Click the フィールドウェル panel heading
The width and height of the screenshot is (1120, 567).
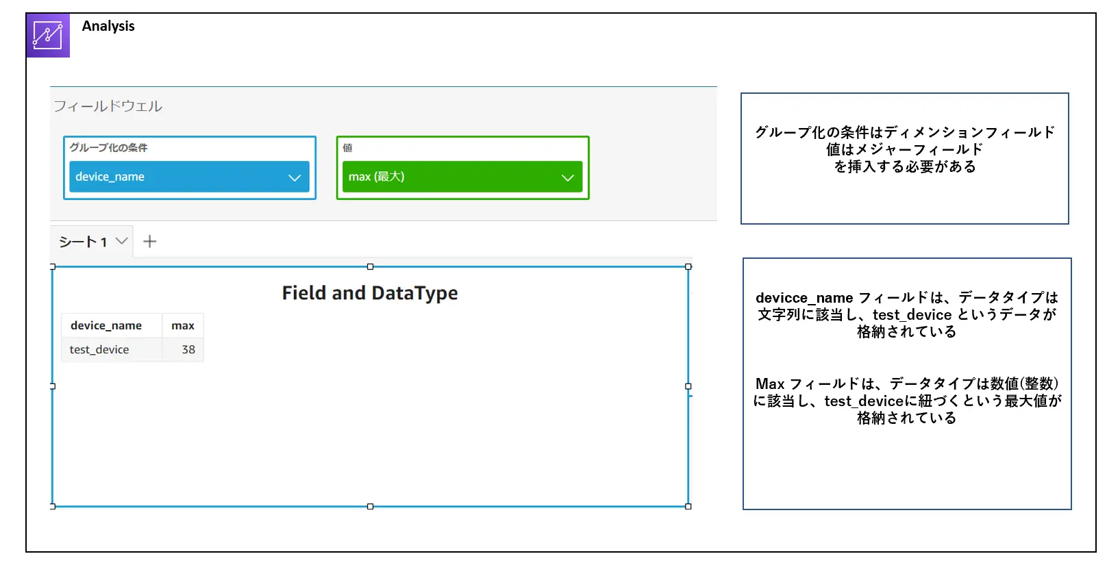point(108,106)
